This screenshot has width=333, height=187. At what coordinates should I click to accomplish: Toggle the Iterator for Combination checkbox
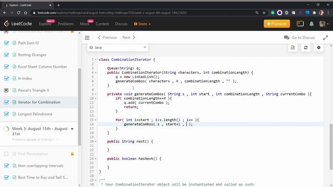click(x=6, y=102)
